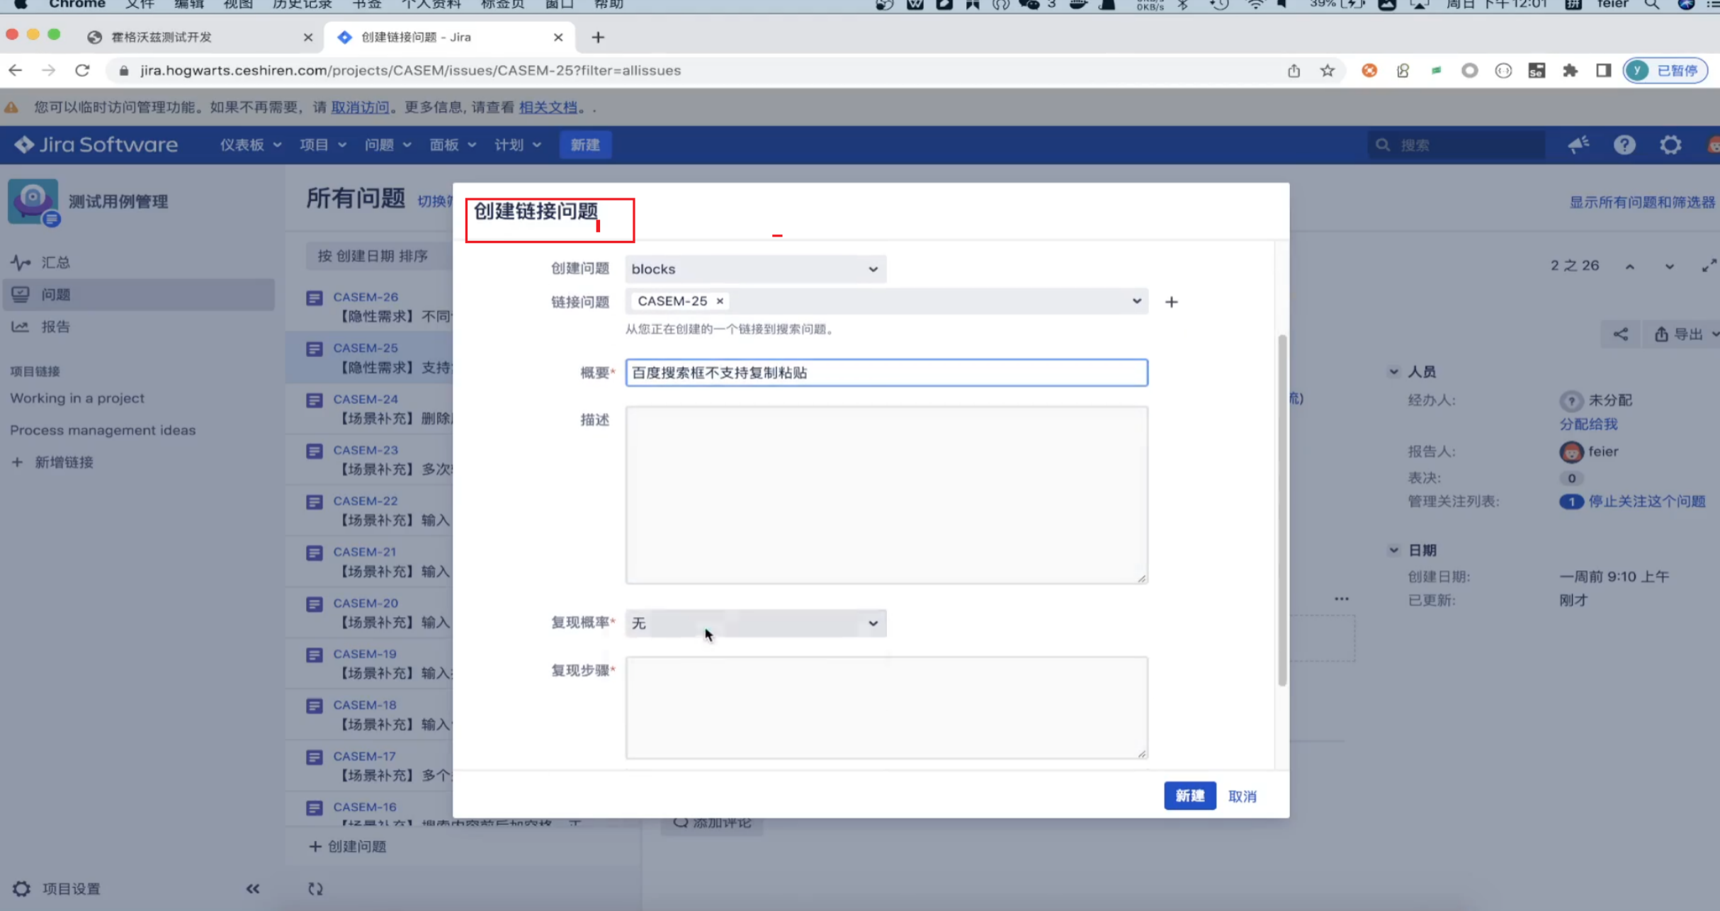This screenshot has width=1720, height=911.
Task: Click Chrome share page icon
Action: coord(1294,70)
